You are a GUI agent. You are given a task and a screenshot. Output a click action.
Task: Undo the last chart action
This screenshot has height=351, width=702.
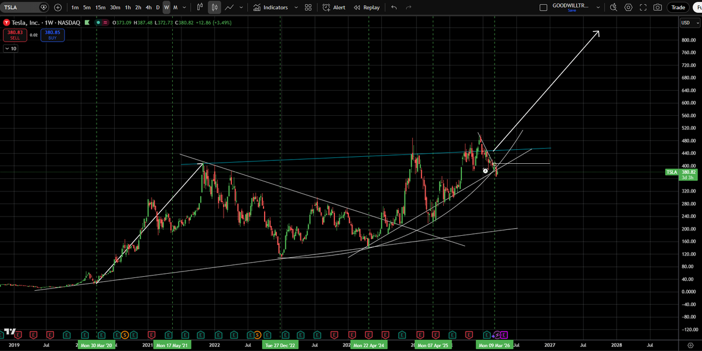[394, 7]
